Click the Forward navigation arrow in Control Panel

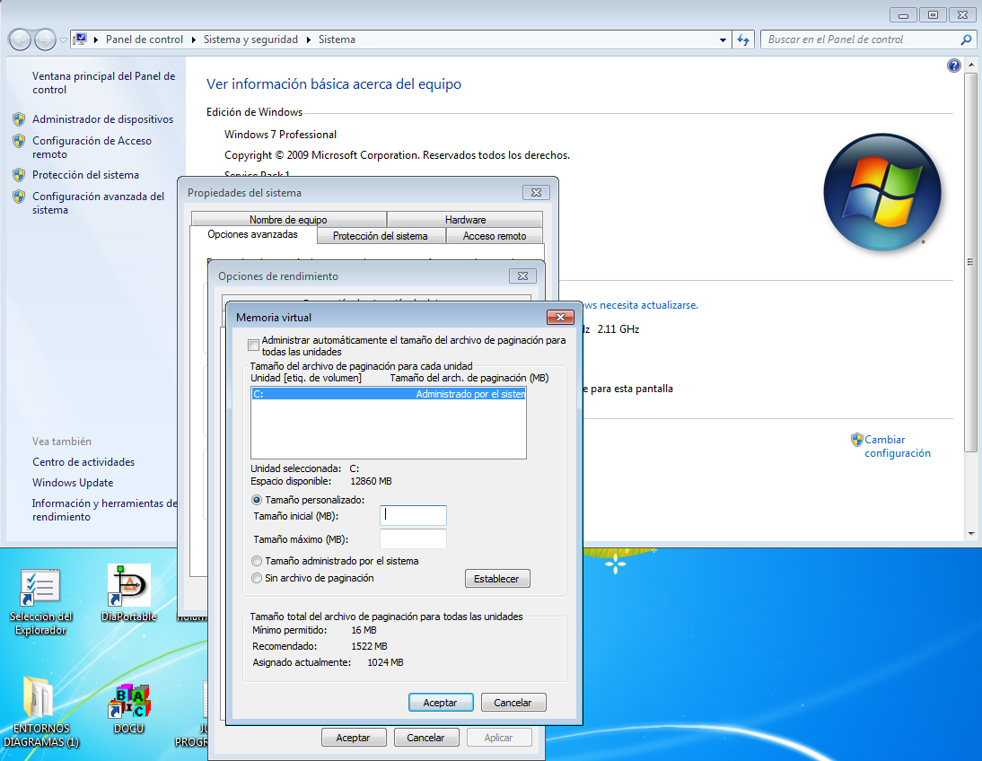click(x=45, y=39)
